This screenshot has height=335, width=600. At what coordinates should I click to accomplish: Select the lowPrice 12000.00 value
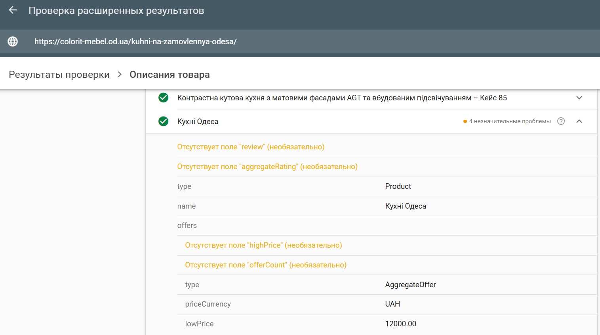tap(400, 324)
